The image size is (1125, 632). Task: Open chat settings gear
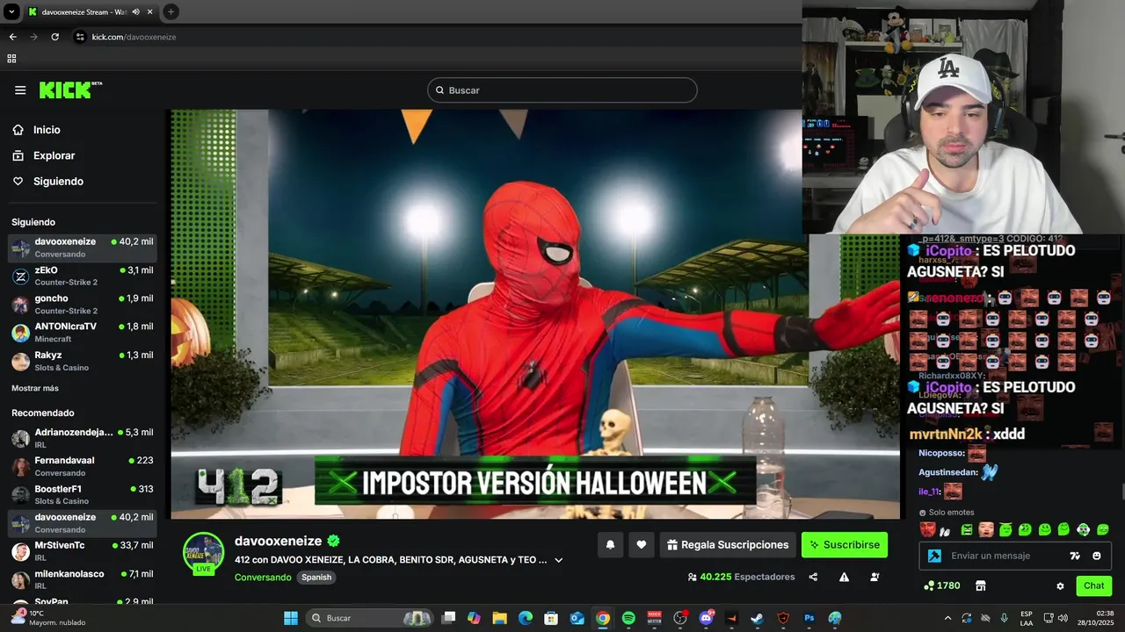(x=1060, y=585)
